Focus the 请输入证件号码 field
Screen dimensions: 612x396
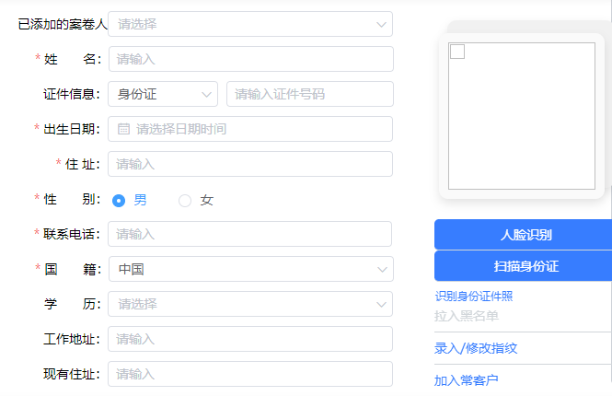[x=310, y=94]
